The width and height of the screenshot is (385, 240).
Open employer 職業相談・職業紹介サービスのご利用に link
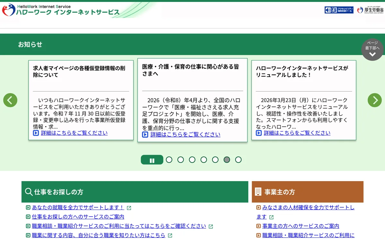308,236
